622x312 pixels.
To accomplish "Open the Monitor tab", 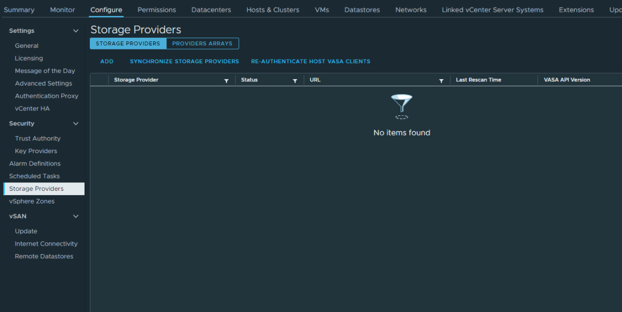I will (x=62, y=10).
